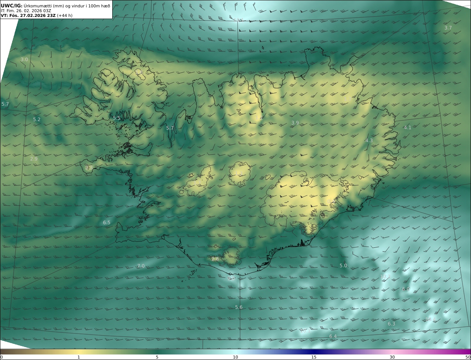The image size is (471, 360).
Task: Click the 6.0 value on the map
Action: click(x=406, y=289)
